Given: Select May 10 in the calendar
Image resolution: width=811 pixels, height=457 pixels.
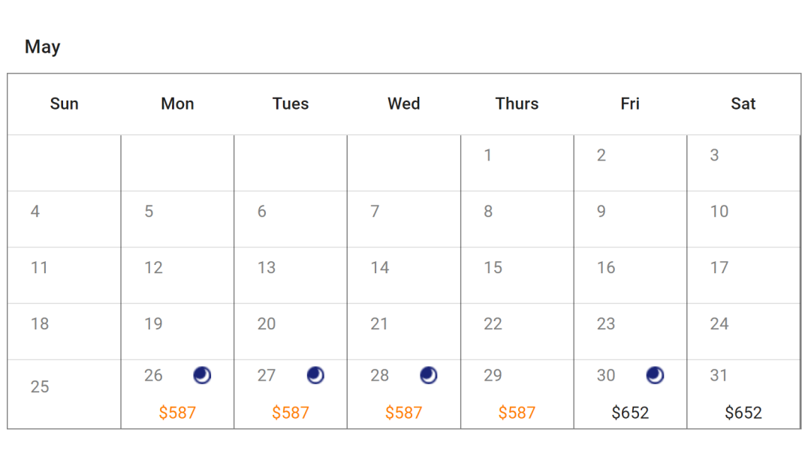Looking at the screenshot, I should click(x=719, y=212).
